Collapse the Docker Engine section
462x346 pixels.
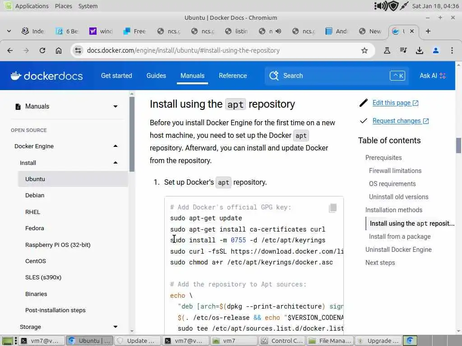(x=115, y=146)
